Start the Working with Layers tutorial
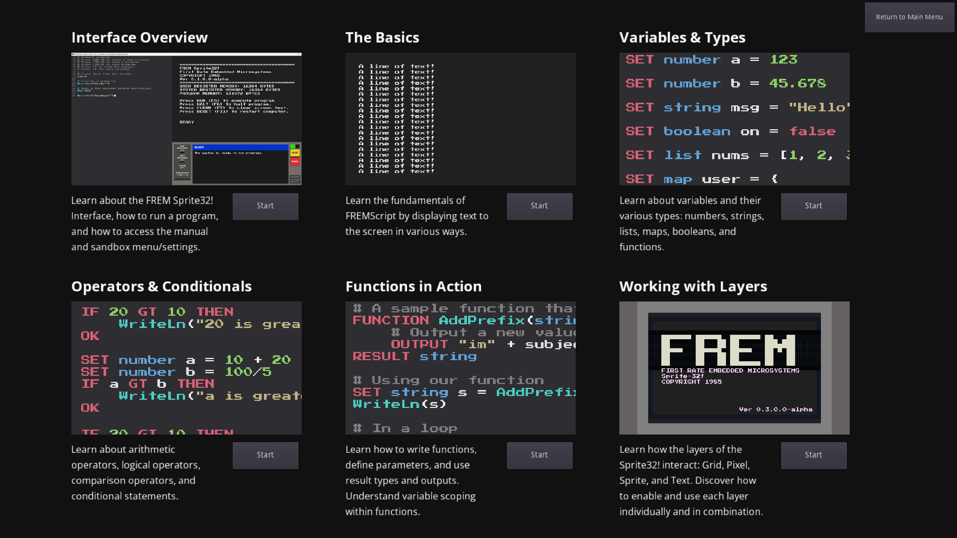This screenshot has height=538, width=957. point(813,455)
